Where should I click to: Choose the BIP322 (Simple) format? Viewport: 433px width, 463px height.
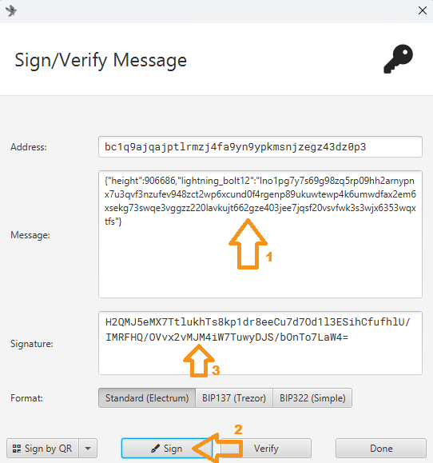click(312, 398)
